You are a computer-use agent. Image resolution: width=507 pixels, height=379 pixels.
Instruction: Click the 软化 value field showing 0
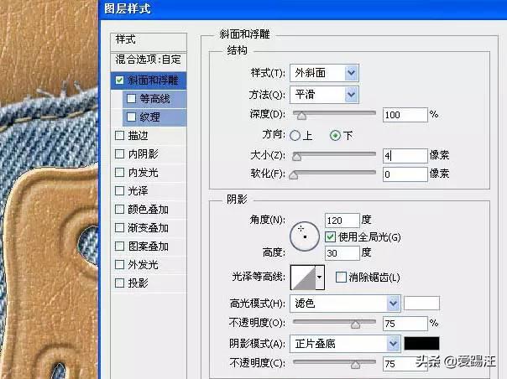[x=405, y=174]
